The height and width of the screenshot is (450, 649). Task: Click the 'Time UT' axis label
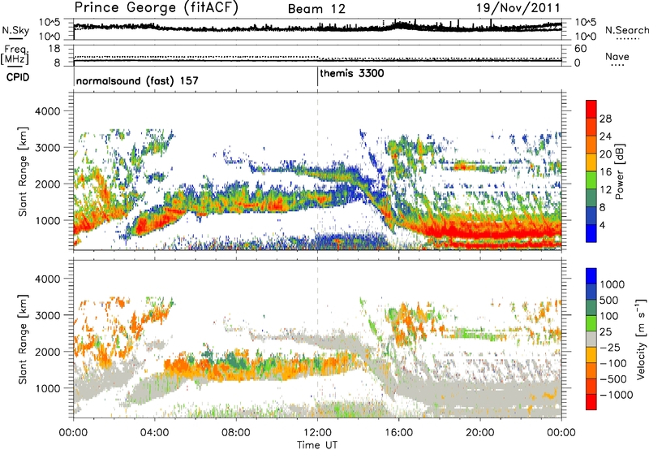point(317,445)
